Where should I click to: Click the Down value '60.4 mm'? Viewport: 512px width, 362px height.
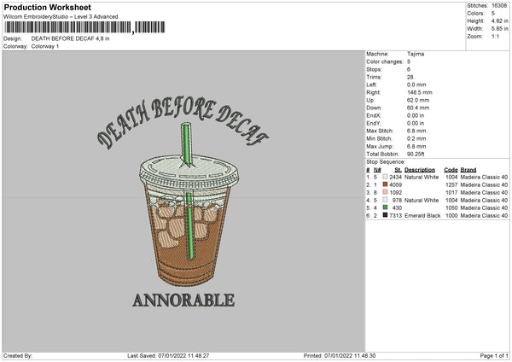tap(418, 108)
